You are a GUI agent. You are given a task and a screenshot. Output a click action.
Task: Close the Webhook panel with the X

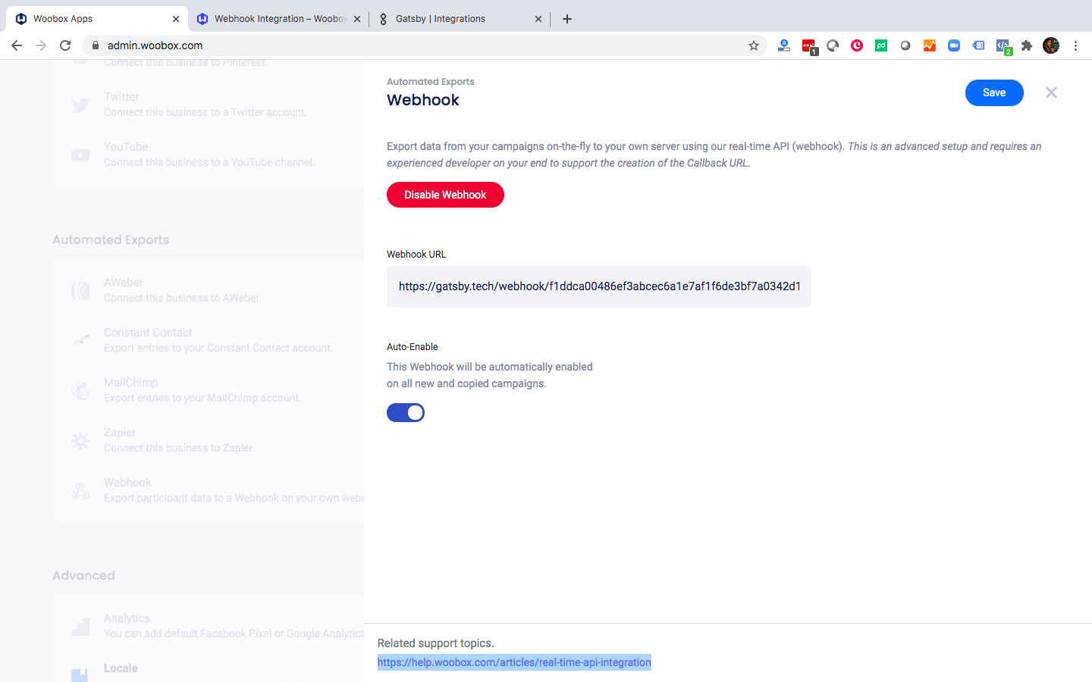point(1051,92)
